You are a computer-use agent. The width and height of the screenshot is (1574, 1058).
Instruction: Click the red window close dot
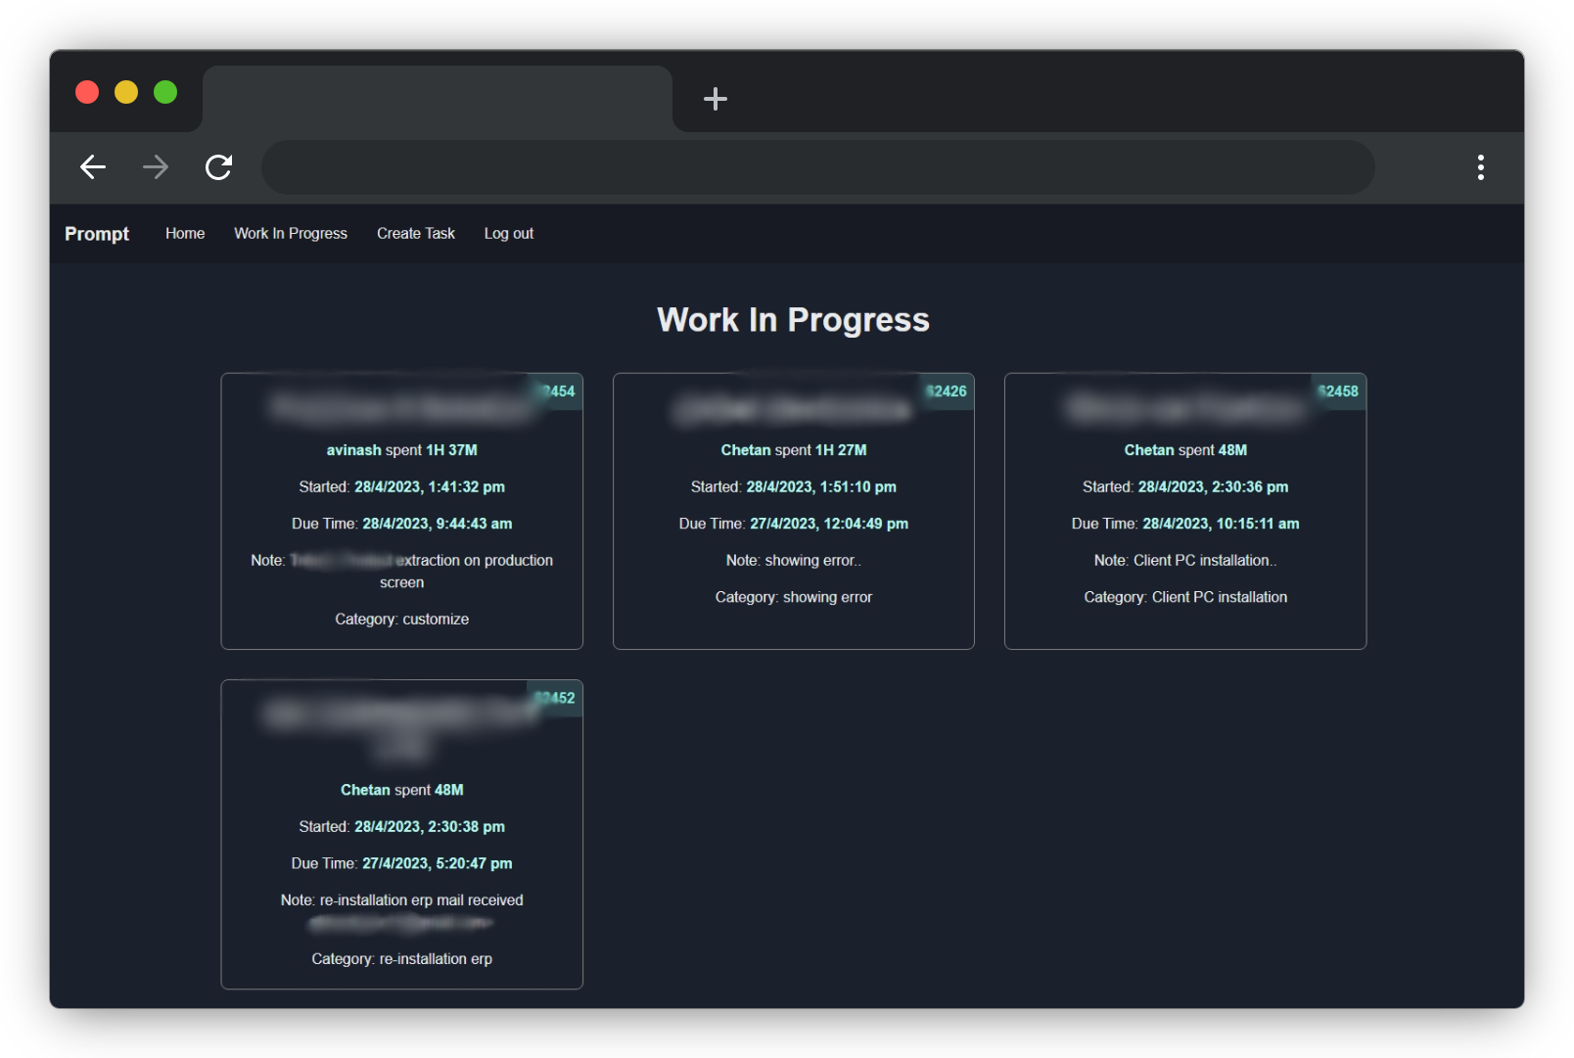(87, 92)
